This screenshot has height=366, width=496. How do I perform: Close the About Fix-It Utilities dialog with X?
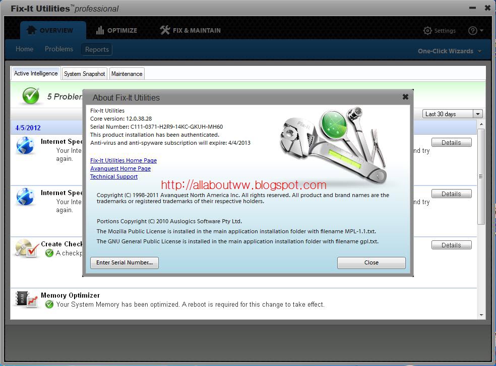tap(405, 97)
